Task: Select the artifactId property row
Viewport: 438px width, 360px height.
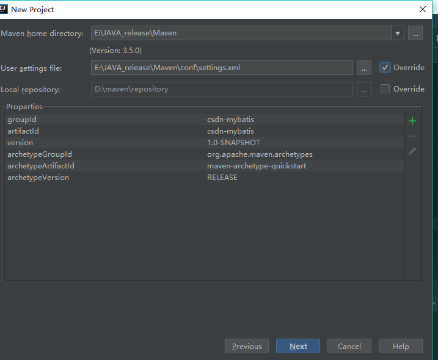Action: (205, 131)
